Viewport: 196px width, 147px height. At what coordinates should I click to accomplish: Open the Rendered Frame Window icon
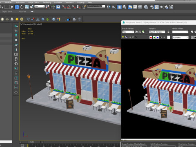(156, 7)
